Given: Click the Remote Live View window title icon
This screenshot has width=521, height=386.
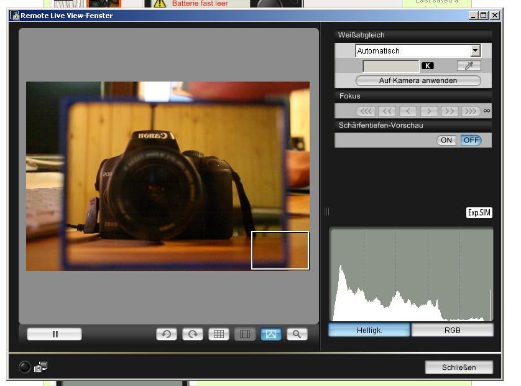Looking at the screenshot, I should (14, 16).
